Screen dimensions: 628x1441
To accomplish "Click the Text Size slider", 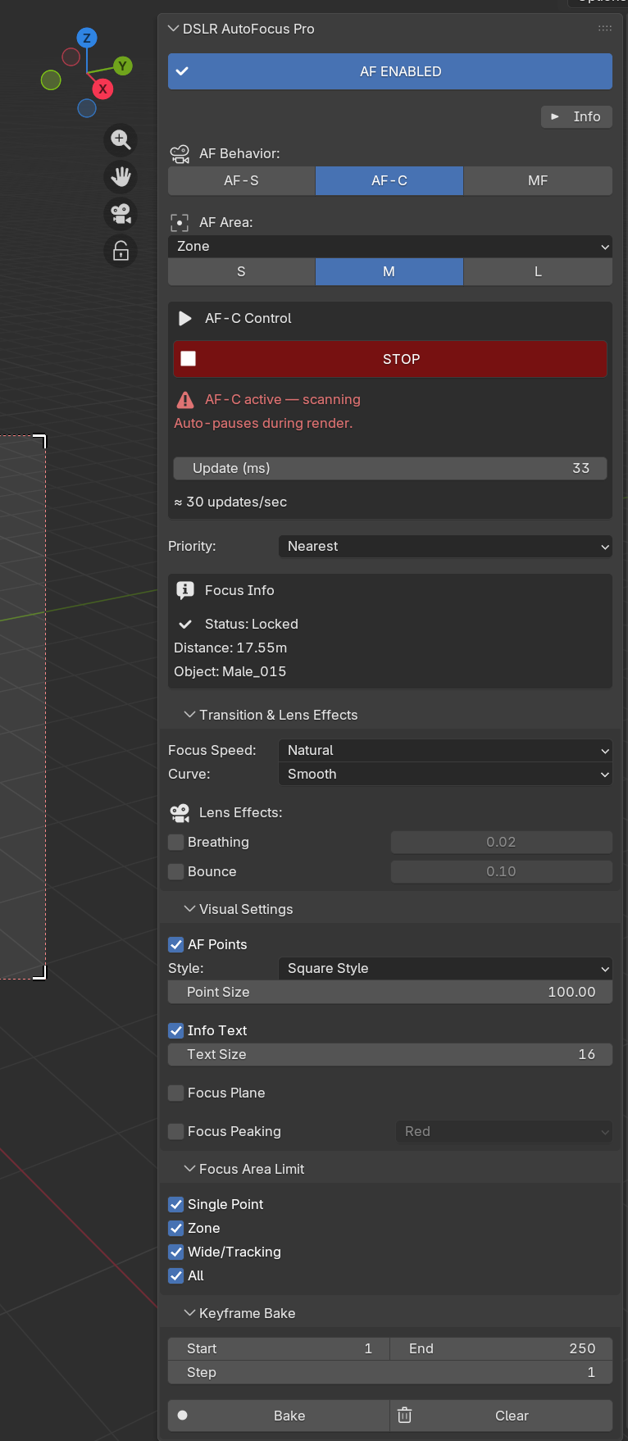I will point(390,1054).
